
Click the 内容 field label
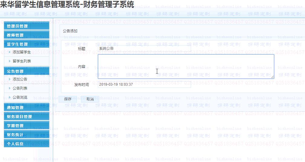pyautogui.click(x=82, y=67)
